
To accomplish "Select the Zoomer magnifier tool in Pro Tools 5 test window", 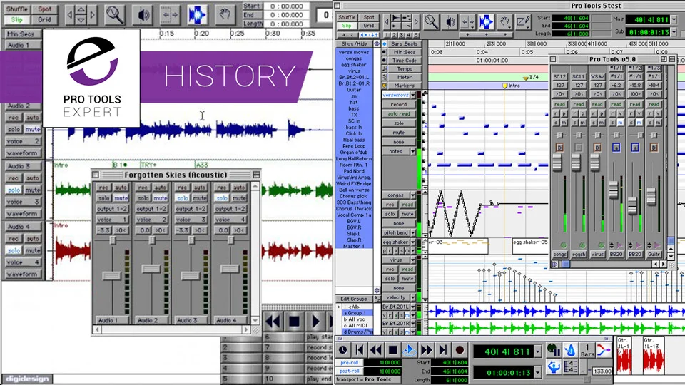I will point(431,22).
